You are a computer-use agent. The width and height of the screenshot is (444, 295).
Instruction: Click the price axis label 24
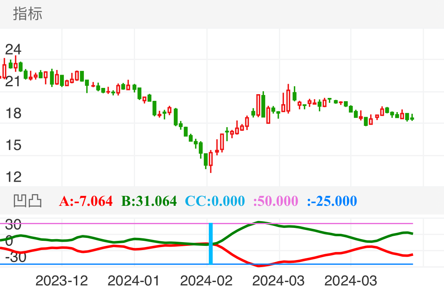pyautogui.click(x=13, y=50)
